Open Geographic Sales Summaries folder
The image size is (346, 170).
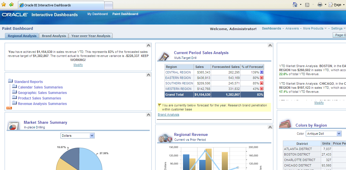tap(42, 93)
